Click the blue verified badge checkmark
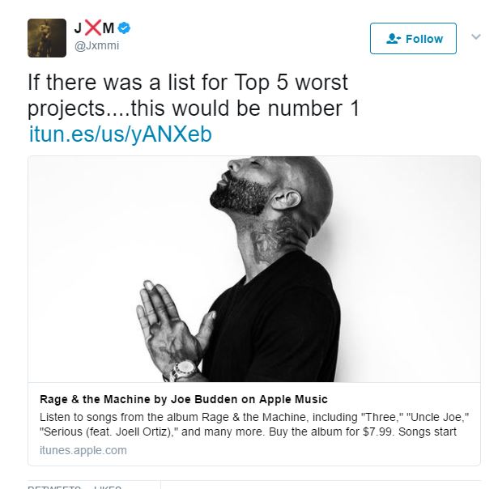Image resolution: width=498 pixels, height=489 pixels. (124, 28)
